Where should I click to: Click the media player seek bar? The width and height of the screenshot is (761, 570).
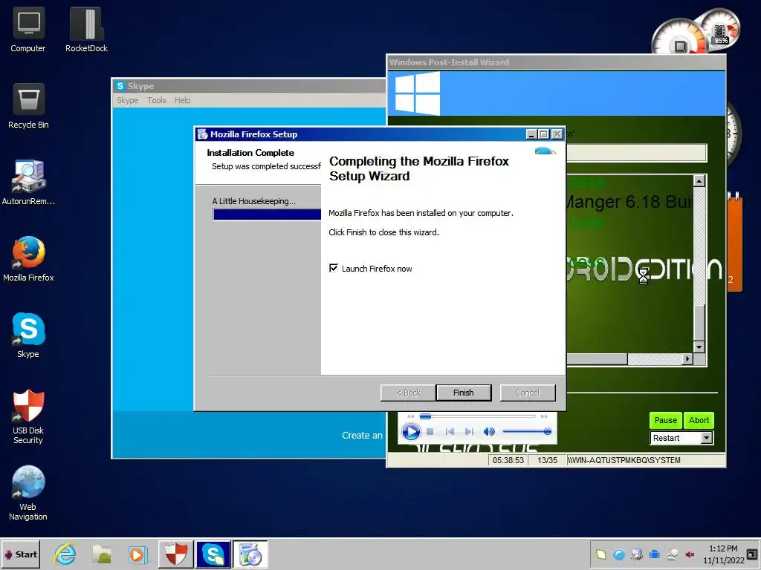pyautogui.click(x=478, y=416)
